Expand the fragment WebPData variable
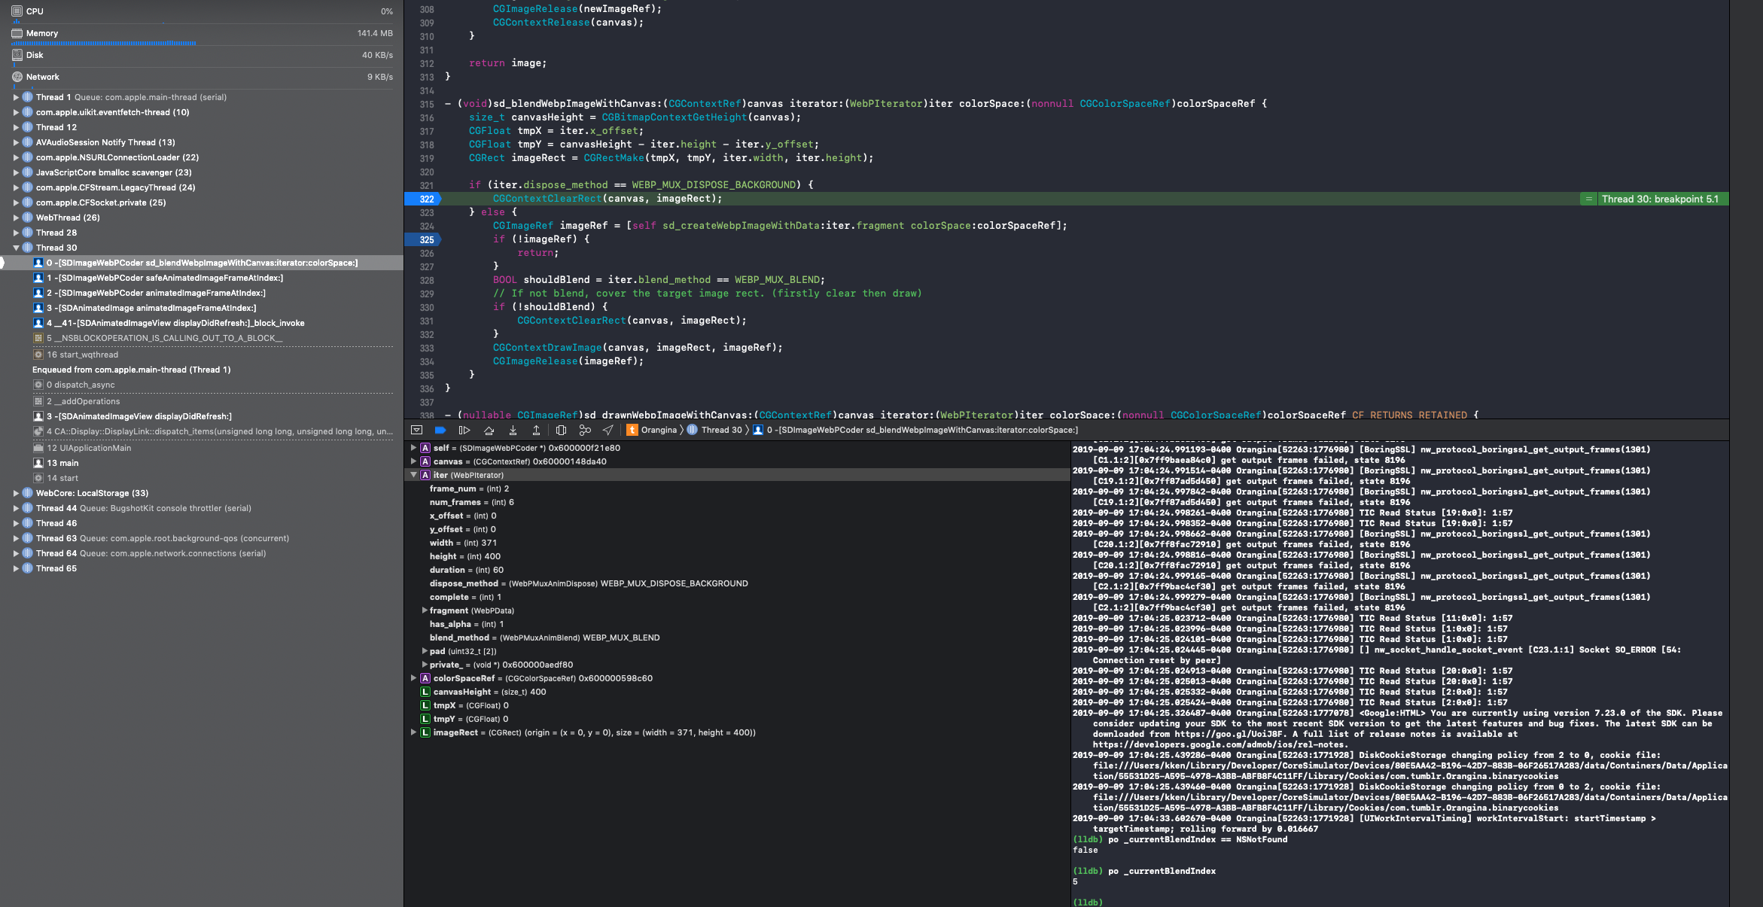 pyautogui.click(x=425, y=610)
